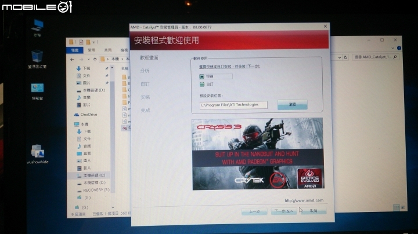Click the 下一步(N)> next button
The image size is (418, 234).
284,211
